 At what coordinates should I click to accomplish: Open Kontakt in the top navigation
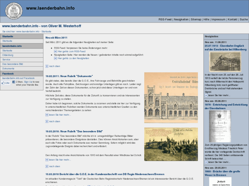click(232, 19)
